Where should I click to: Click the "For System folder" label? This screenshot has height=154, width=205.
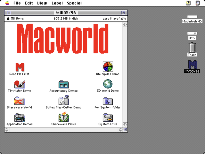108,107
